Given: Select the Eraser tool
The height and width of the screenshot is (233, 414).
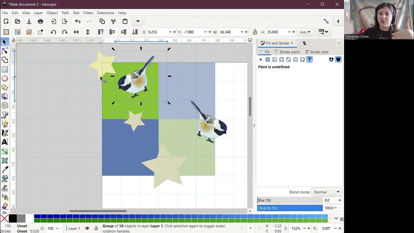Looking at the screenshot, I should pos(5,206).
